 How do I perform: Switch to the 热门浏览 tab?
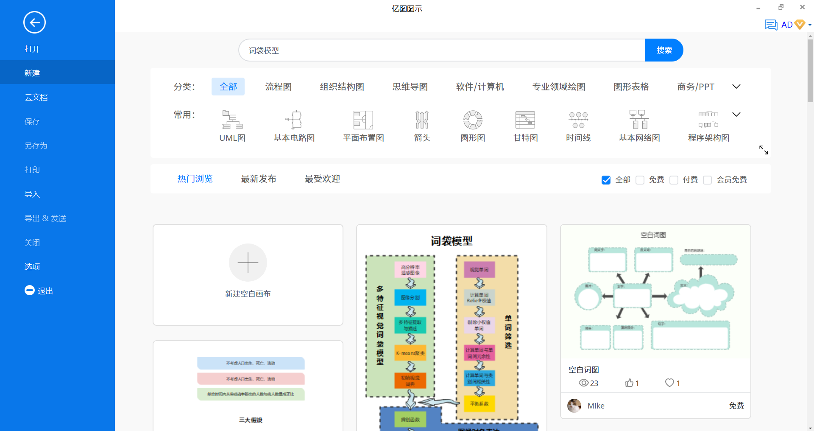click(x=195, y=179)
